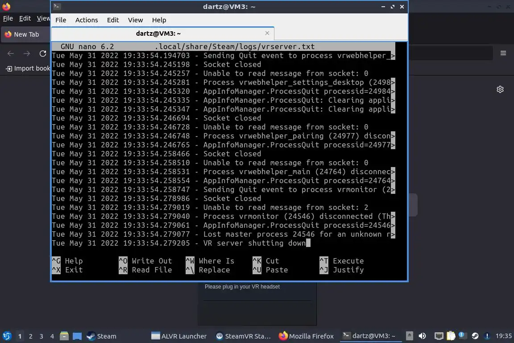Image resolution: width=514 pixels, height=343 pixels.
Task: Click Firefox back arrow button
Action: point(11,54)
